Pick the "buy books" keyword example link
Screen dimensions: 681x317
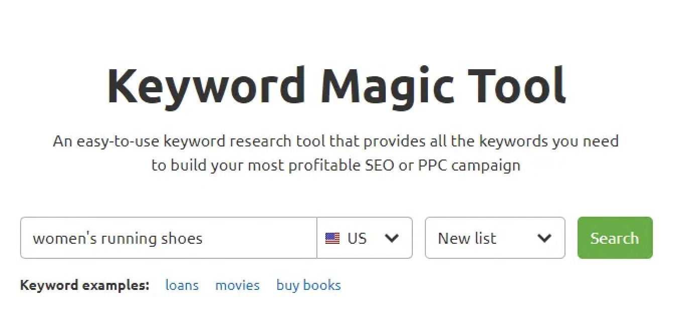click(308, 285)
